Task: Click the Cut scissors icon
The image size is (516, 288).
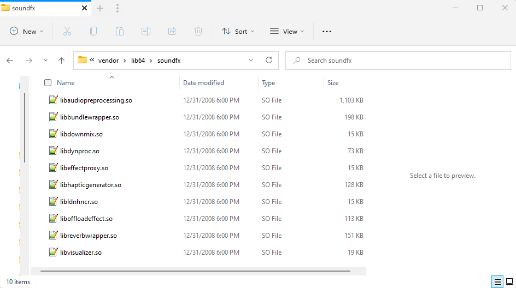Action: (x=67, y=31)
